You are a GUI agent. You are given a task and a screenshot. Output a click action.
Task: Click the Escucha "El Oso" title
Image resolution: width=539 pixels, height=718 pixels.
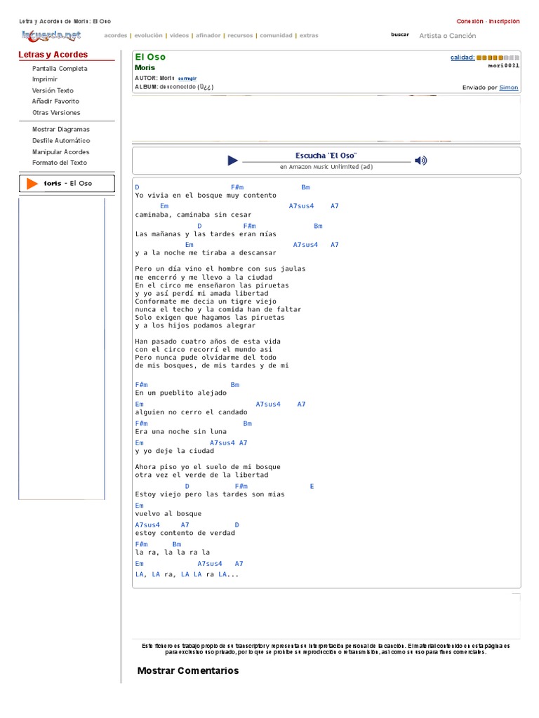pyautogui.click(x=326, y=156)
